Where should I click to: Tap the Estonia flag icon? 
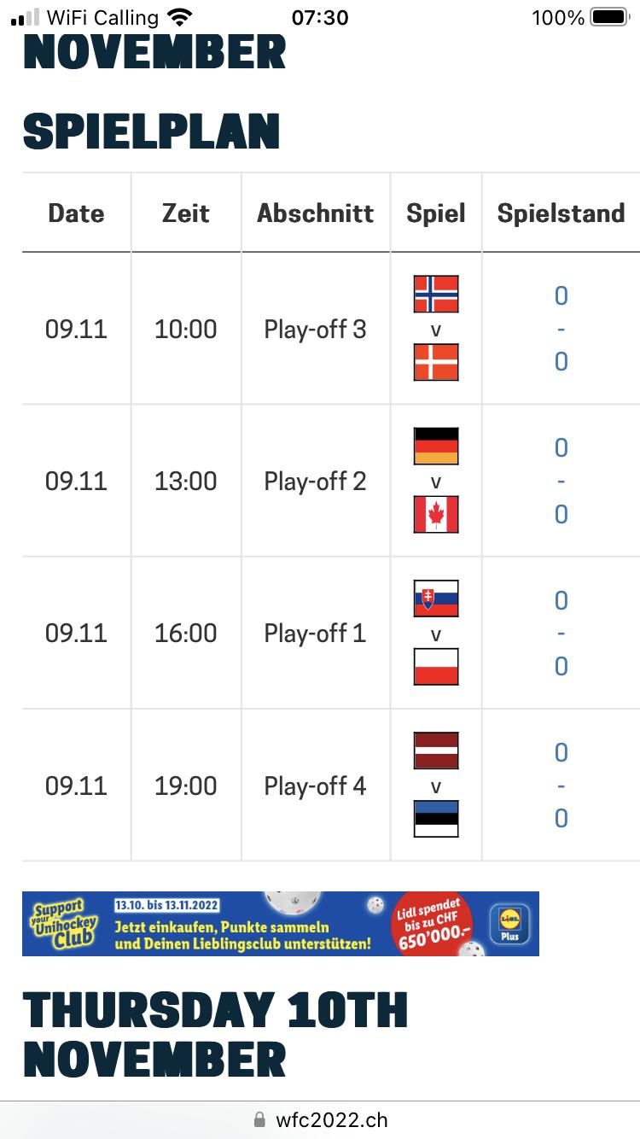coord(436,819)
